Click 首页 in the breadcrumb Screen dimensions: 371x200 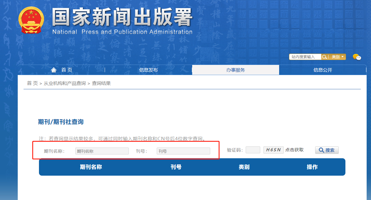click(x=32, y=83)
